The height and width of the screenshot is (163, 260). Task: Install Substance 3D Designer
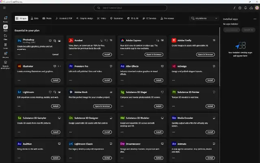(x=107, y=132)
